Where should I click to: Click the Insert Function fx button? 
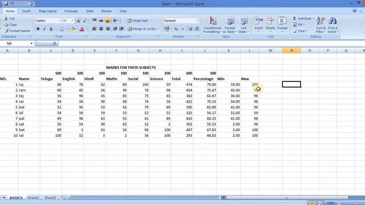click(55, 43)
